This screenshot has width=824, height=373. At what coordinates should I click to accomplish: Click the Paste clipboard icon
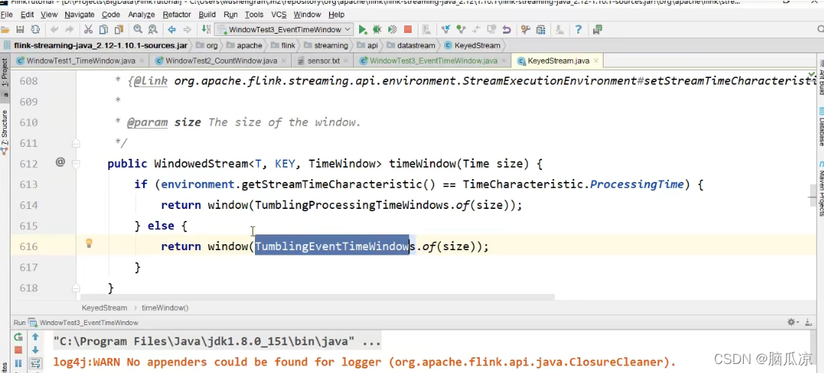tap(118, 30)
